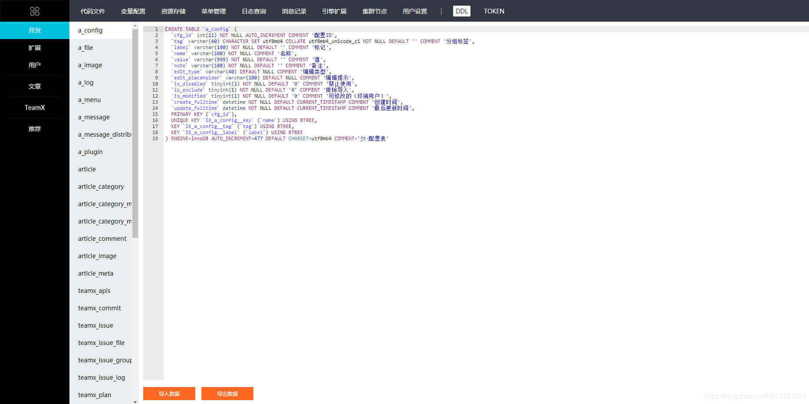Select 开发 in left sidebar
The width and height of the screenshot is (809, 404).
coord(35,30)
